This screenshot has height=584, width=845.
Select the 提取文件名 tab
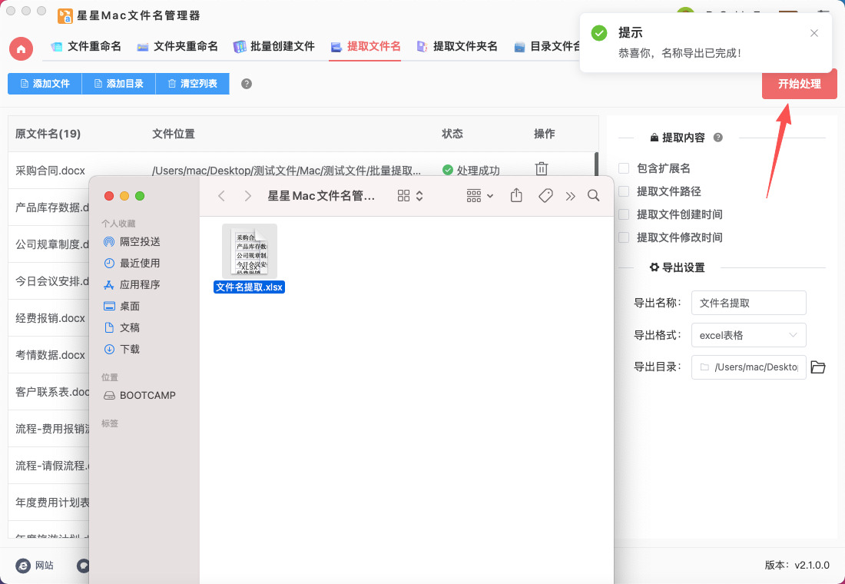pos(366,47)
